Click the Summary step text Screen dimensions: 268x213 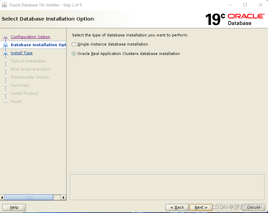coord(20,85)
